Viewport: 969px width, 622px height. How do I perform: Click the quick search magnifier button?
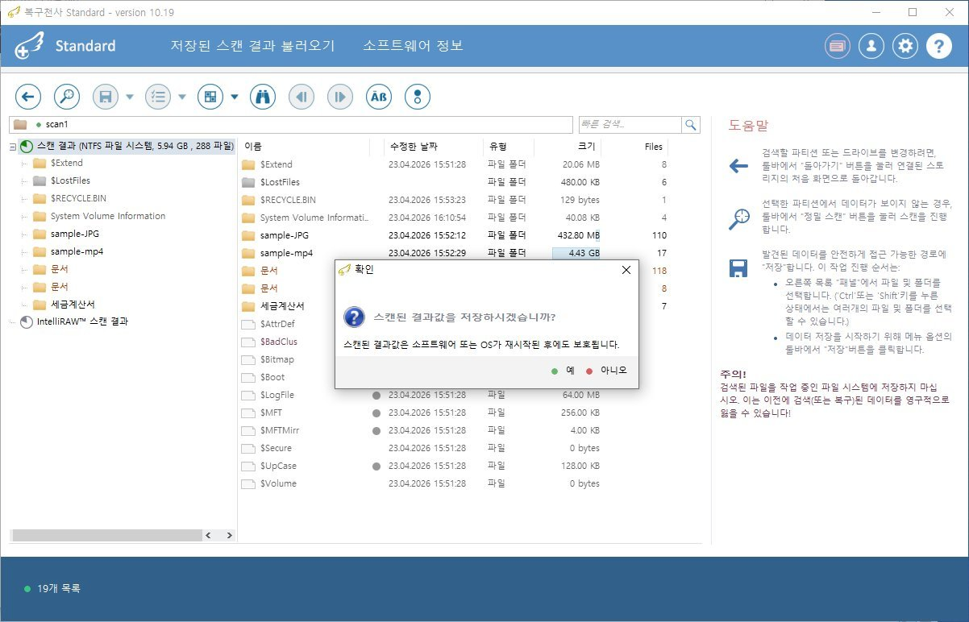coord(691,125)
